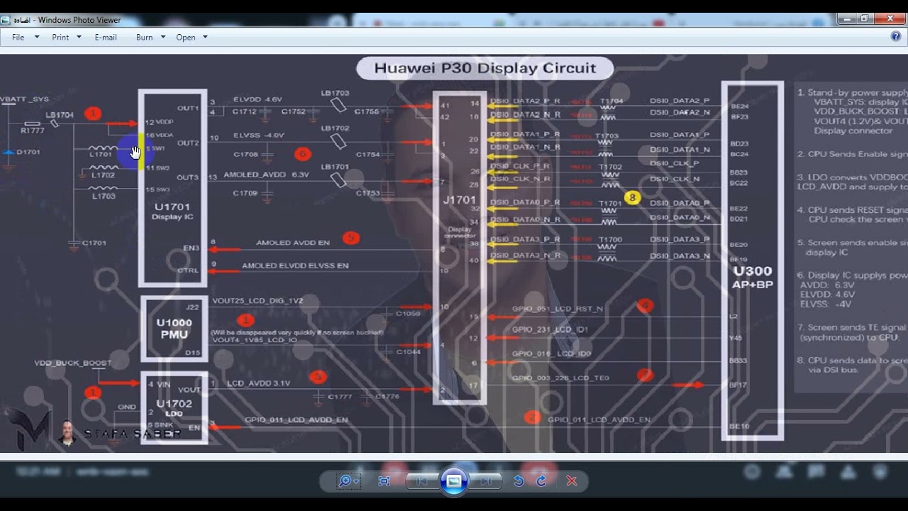
Task: Start the slide show with the round blue button
Action: click(453, 481)
